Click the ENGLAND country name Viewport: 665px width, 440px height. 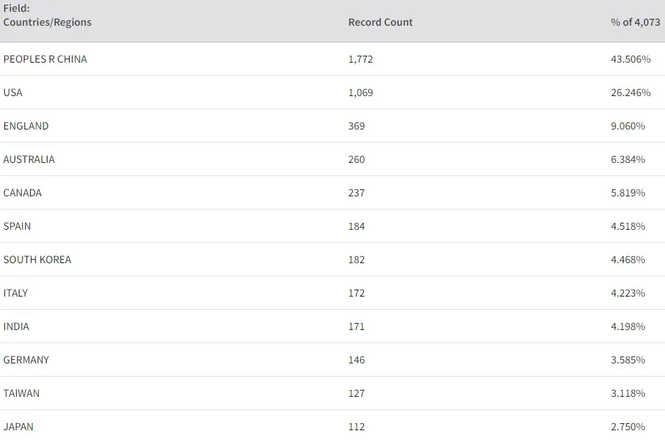pyautogui.click(x=26, y=126)
